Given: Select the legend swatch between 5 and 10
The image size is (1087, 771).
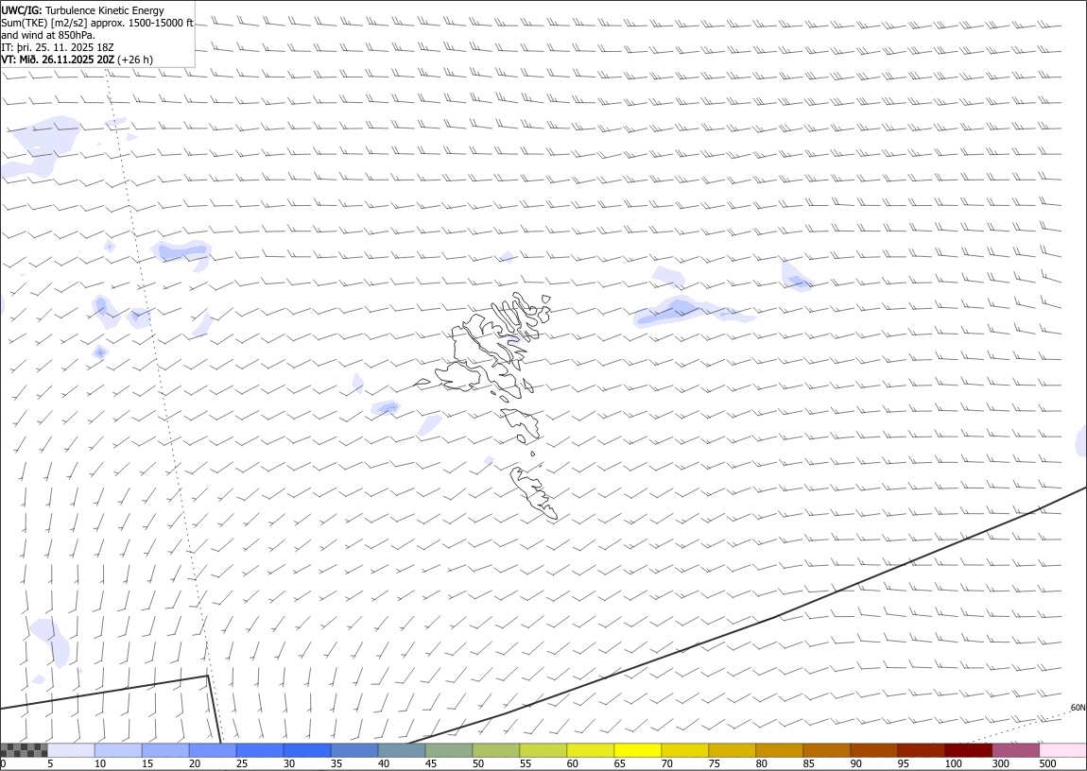Looking at the screenshot, I should 72,750.
